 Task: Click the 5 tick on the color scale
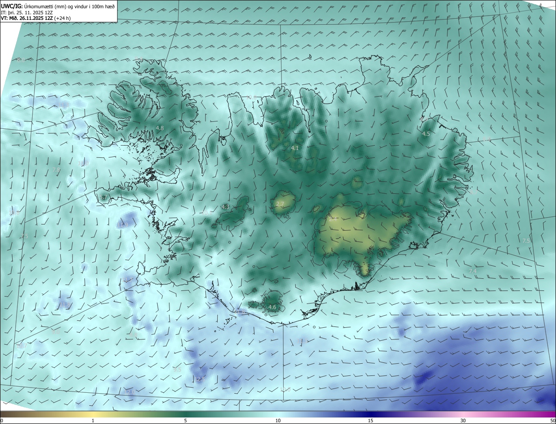185,421
